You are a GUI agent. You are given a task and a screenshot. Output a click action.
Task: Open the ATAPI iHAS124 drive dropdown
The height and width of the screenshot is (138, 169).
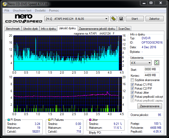[76, 19]
